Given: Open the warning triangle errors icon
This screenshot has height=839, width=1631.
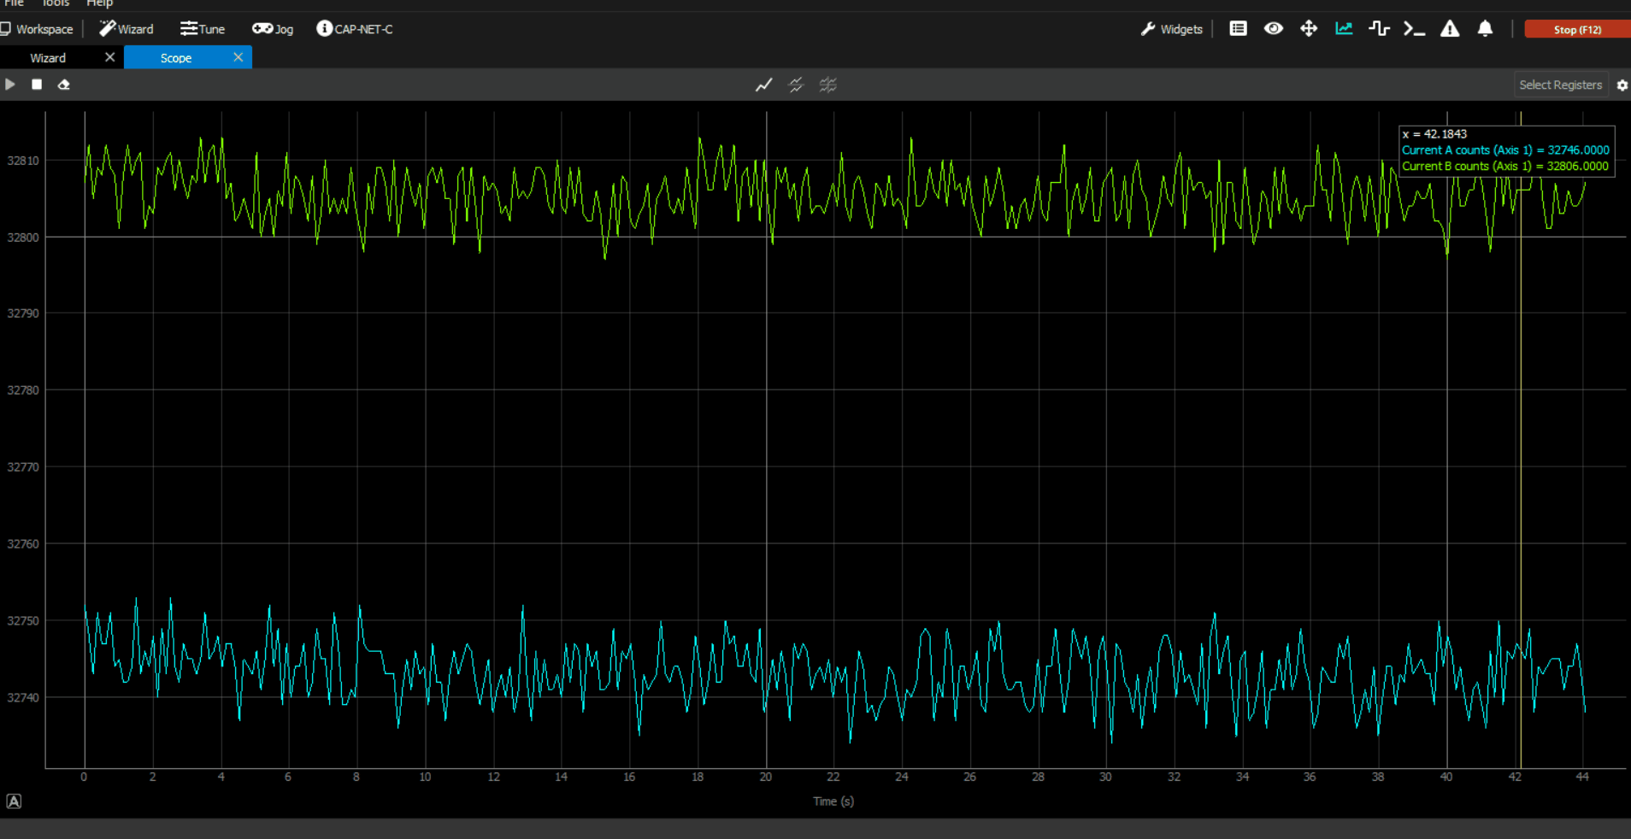Looking at the screenshot, I should tap(1450, 29).
